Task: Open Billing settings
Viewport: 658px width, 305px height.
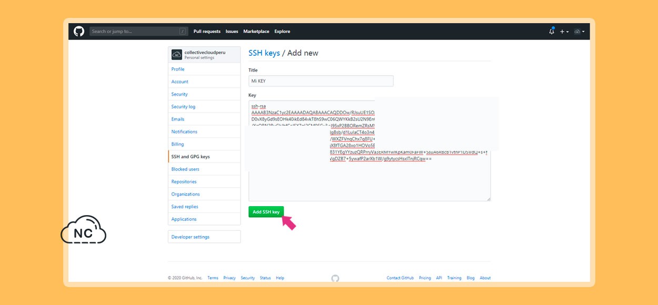Action: 204,144
